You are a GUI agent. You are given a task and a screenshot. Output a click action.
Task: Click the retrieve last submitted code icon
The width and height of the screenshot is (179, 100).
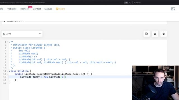click(x=147, y=34)
